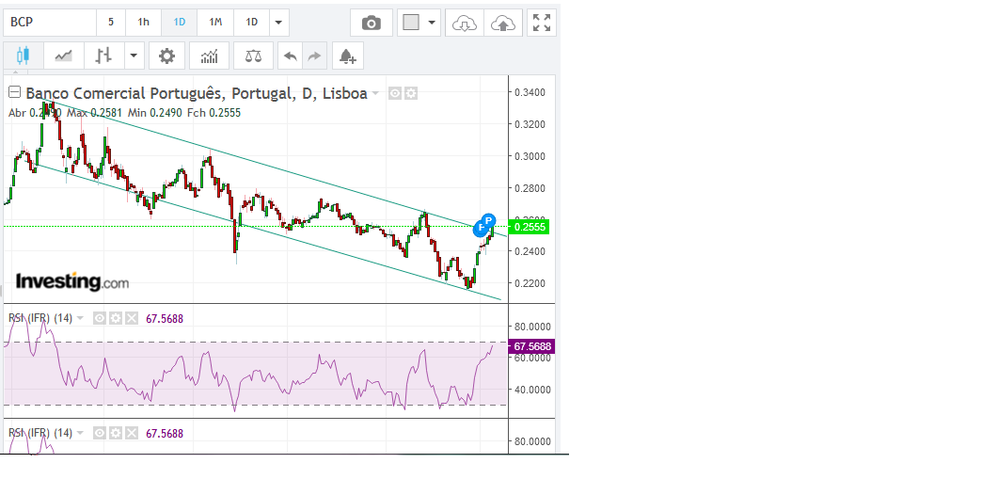Click the 0.3000 price axis value

(530, 156)
